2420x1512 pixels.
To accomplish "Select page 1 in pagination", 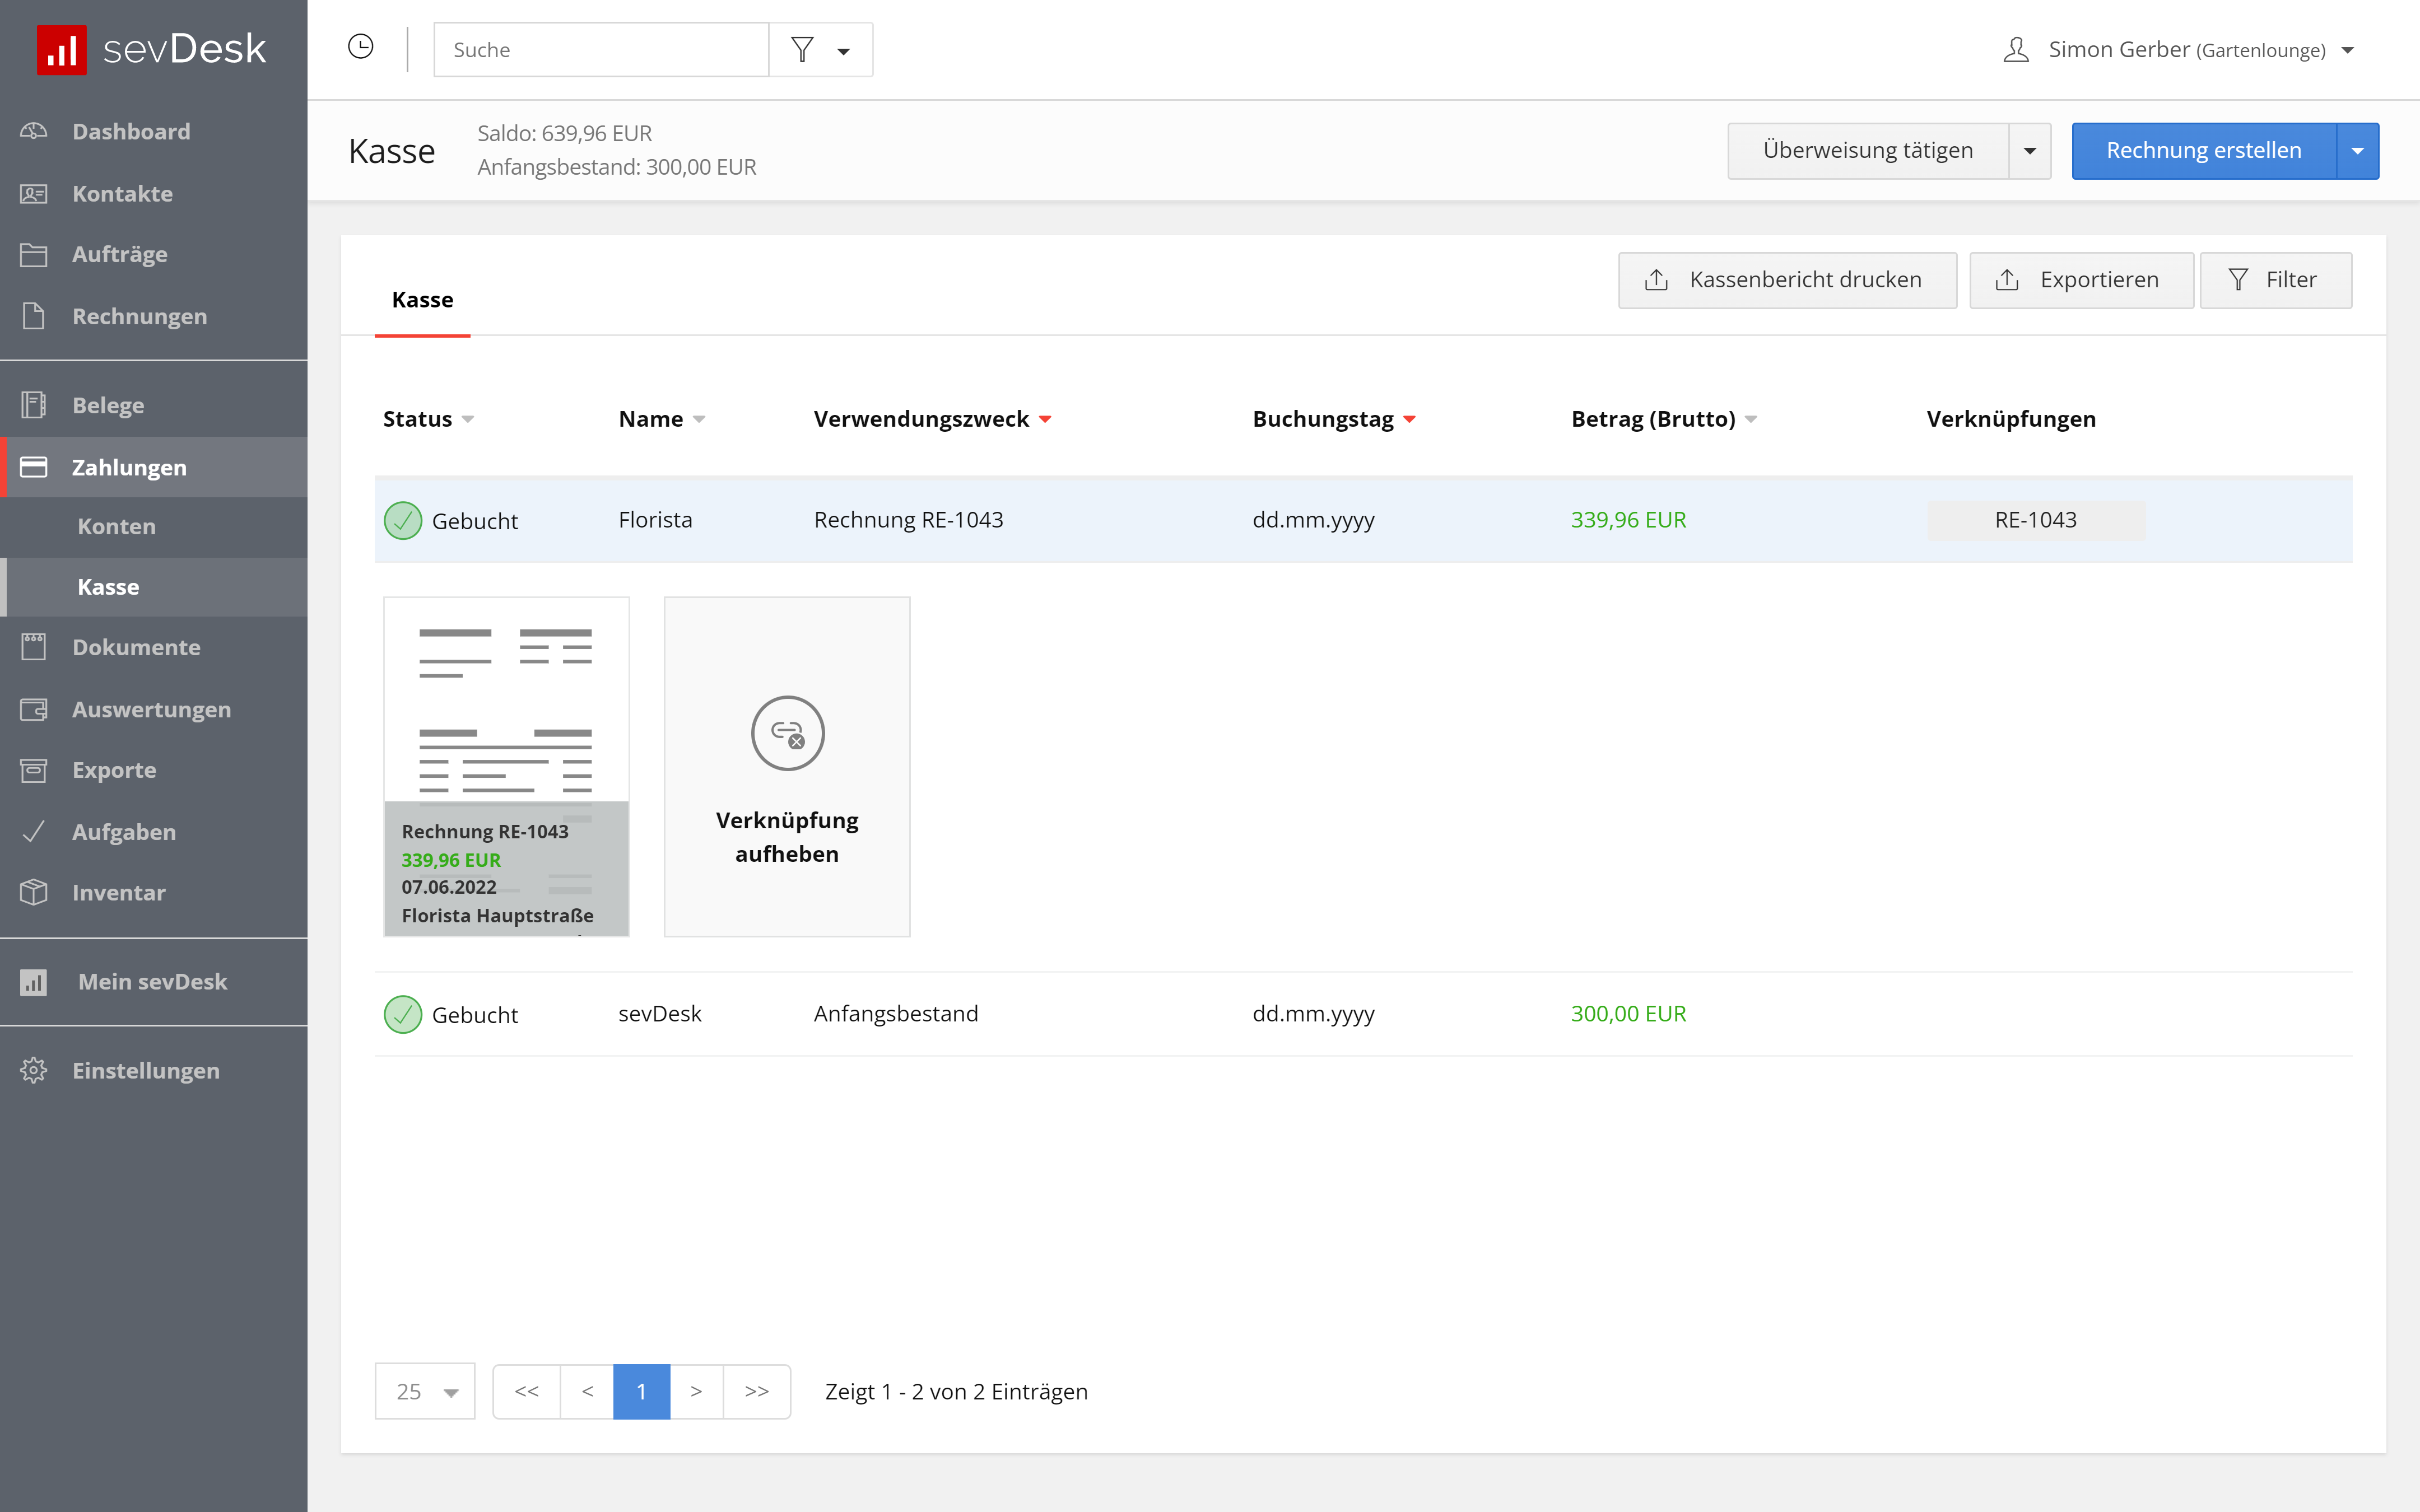I will 641,1391.
